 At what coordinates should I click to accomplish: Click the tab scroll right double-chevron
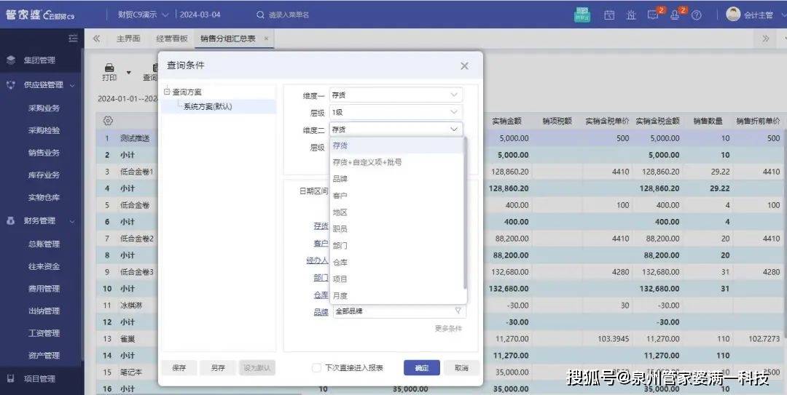click(765, 38)
